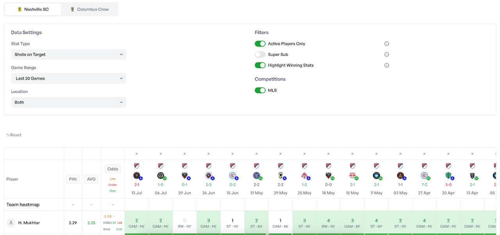This screenshot has height=235, width=500.
Task: Click the Reset link
Action: pos(14,135)
